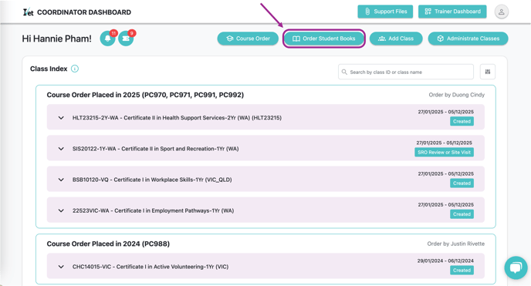Open Administrate Classes
This screenshot has height=286, width=531.
(468, 39)
